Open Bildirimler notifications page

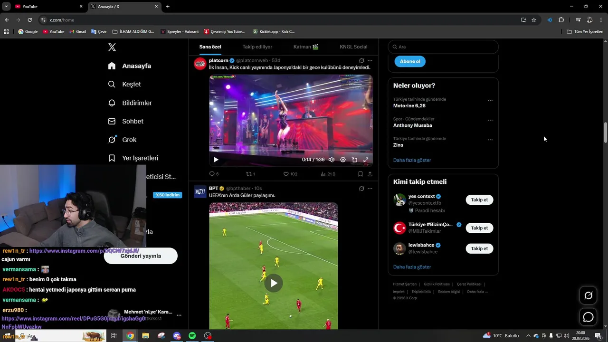tap(130, 103)
